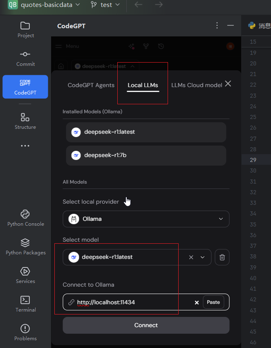Viewport: 271px width, 348px height.
Task: Open the Problems tool window
Action: [25, 332]
